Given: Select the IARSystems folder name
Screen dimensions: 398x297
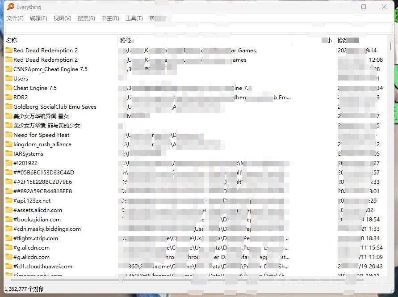Looking at the screenshot, I should point(29,154).
